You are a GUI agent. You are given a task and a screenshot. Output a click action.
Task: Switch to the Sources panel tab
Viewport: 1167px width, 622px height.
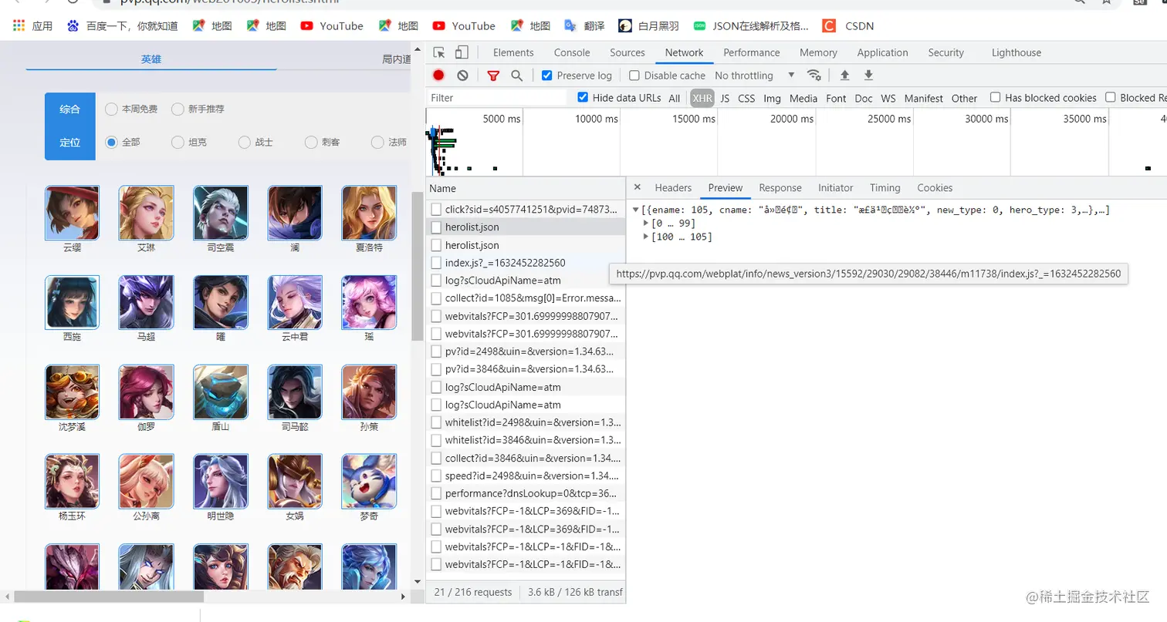pos(627,52)
